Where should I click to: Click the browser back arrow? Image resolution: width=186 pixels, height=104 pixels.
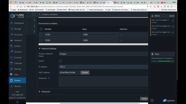click(11, 6)
